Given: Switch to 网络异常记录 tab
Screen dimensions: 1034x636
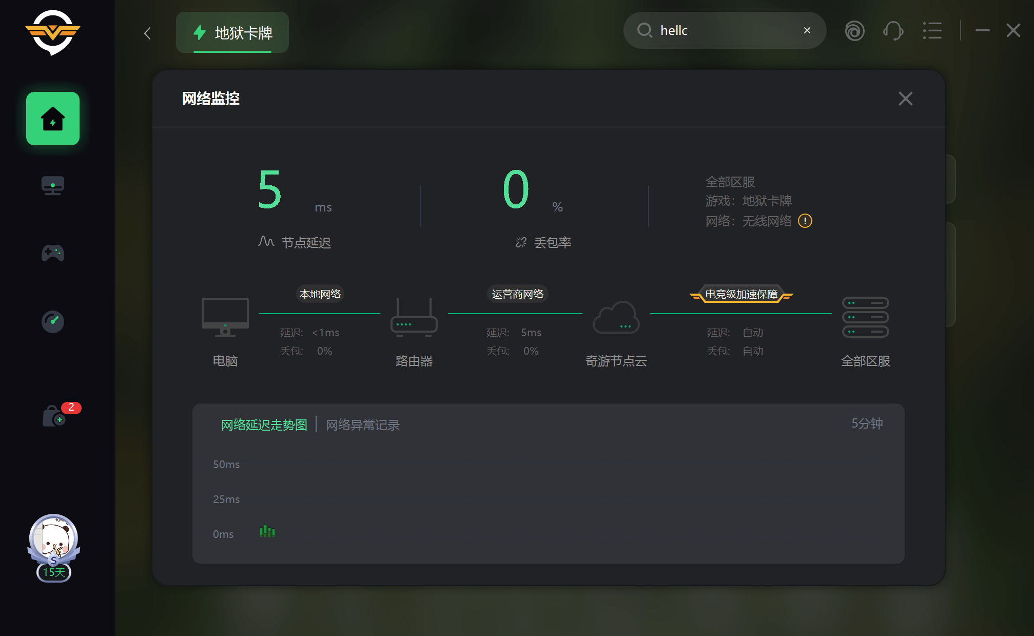Looking at the screenshot, I should pos(363,425).
